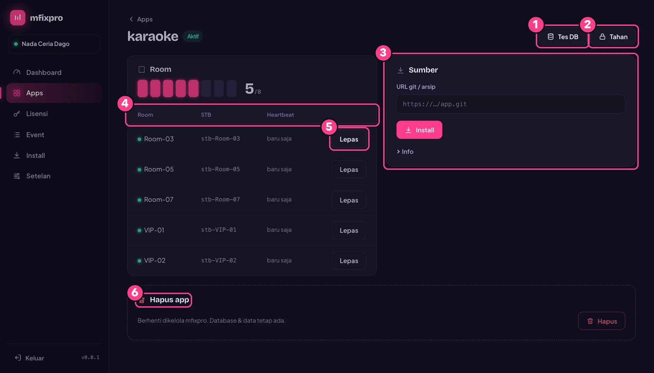Open the Nada Ceria Dago venue selector
654x373 pixels.
[x=54, y=44]
